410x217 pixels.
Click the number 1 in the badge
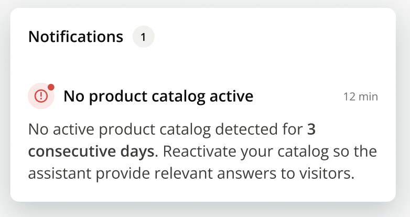[x=143, y=37]
